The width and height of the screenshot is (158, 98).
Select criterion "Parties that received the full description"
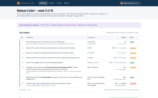click(54, 78)
